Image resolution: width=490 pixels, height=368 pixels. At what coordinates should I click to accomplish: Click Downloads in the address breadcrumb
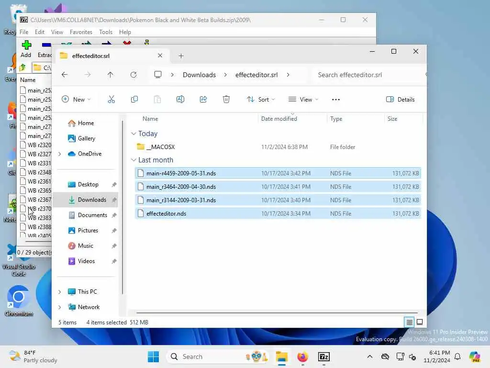click(x=199, y=75)
